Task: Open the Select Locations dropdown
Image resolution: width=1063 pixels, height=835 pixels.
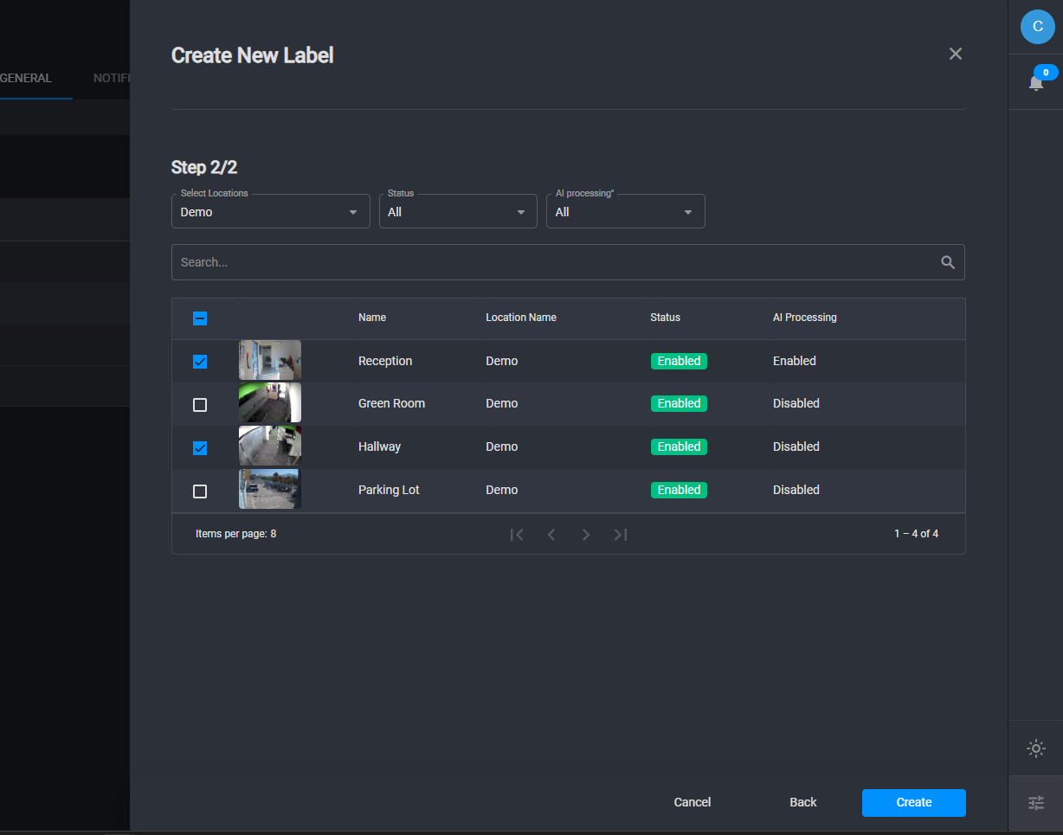Action: (x=271, y=211)
